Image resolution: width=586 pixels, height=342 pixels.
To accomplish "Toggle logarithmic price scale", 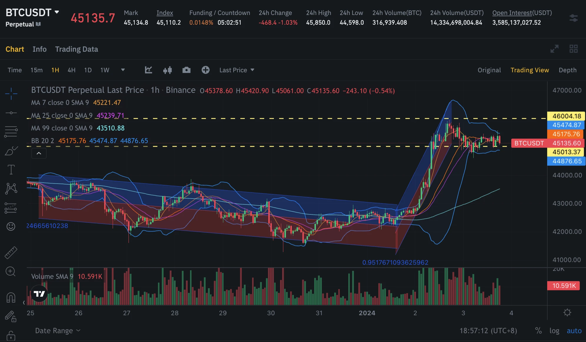I will click(x=555, y=331).
